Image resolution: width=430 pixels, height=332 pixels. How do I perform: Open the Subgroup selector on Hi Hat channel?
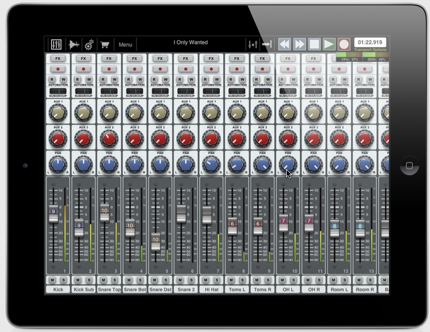tap(211, 91)
